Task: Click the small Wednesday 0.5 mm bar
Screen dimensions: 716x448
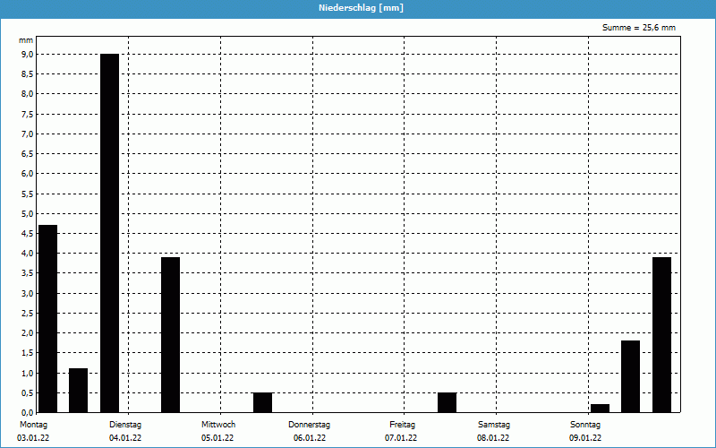Action: pyautogui.click(x=262, y=402)
